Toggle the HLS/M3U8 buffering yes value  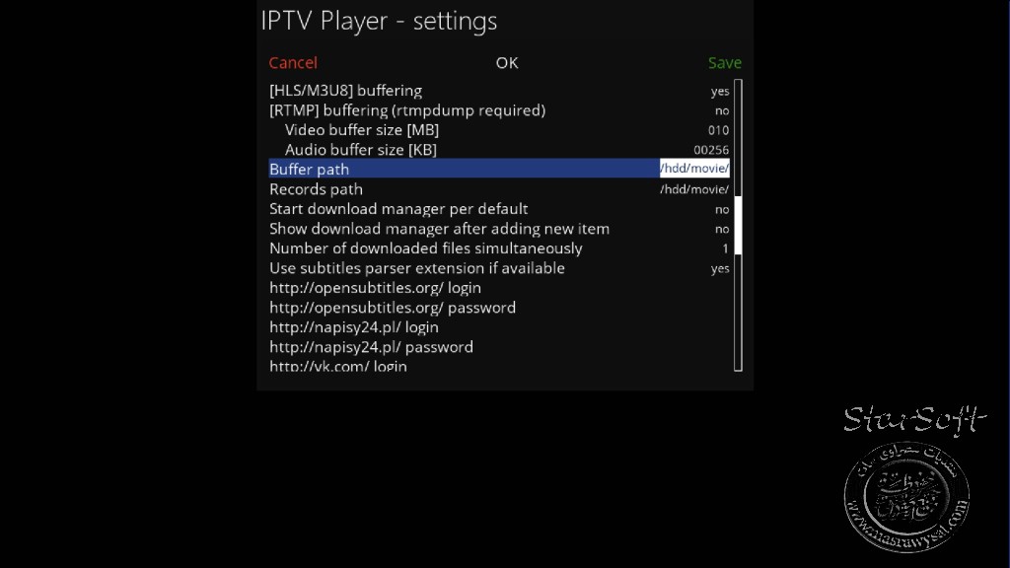pyautogui.click(x=719, y=91)
